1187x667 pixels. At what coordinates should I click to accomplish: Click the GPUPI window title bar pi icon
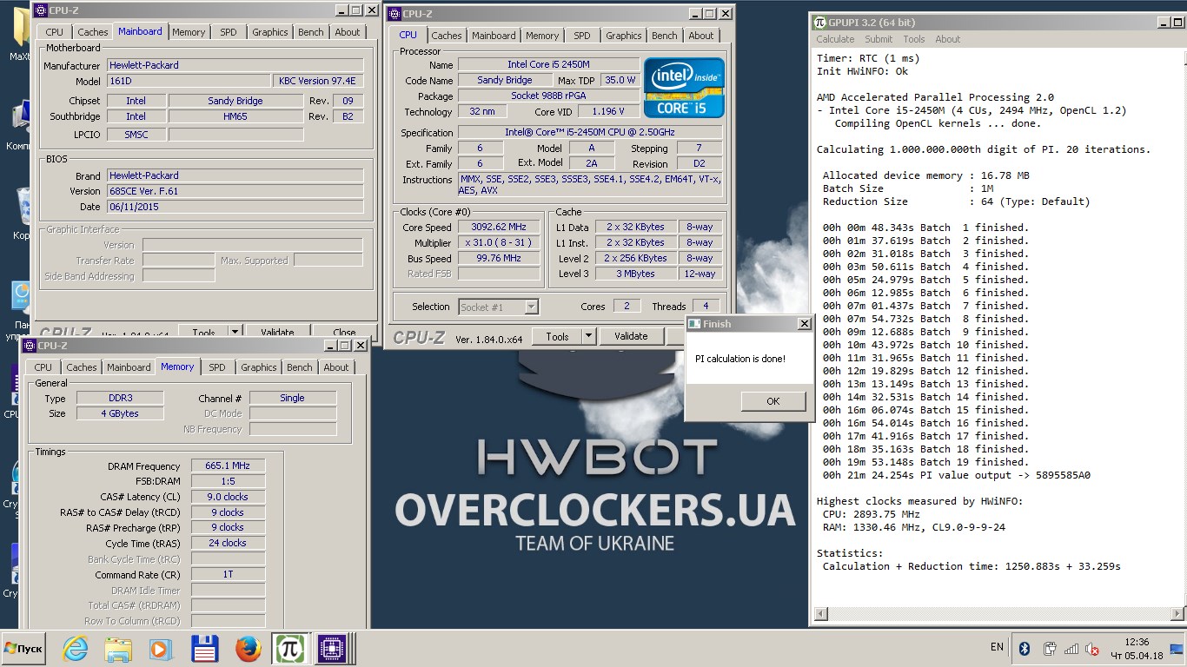tap(820, 23)
